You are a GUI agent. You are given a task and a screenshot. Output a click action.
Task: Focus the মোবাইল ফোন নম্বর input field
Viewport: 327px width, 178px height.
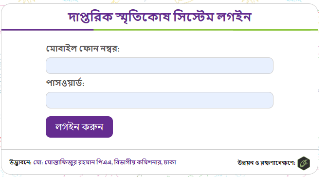pyautogui.click(x=160, y=66)
